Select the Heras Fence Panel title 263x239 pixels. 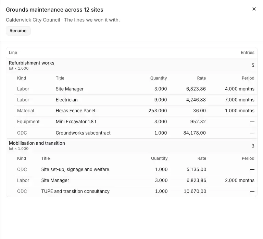[x=75, y=111]
